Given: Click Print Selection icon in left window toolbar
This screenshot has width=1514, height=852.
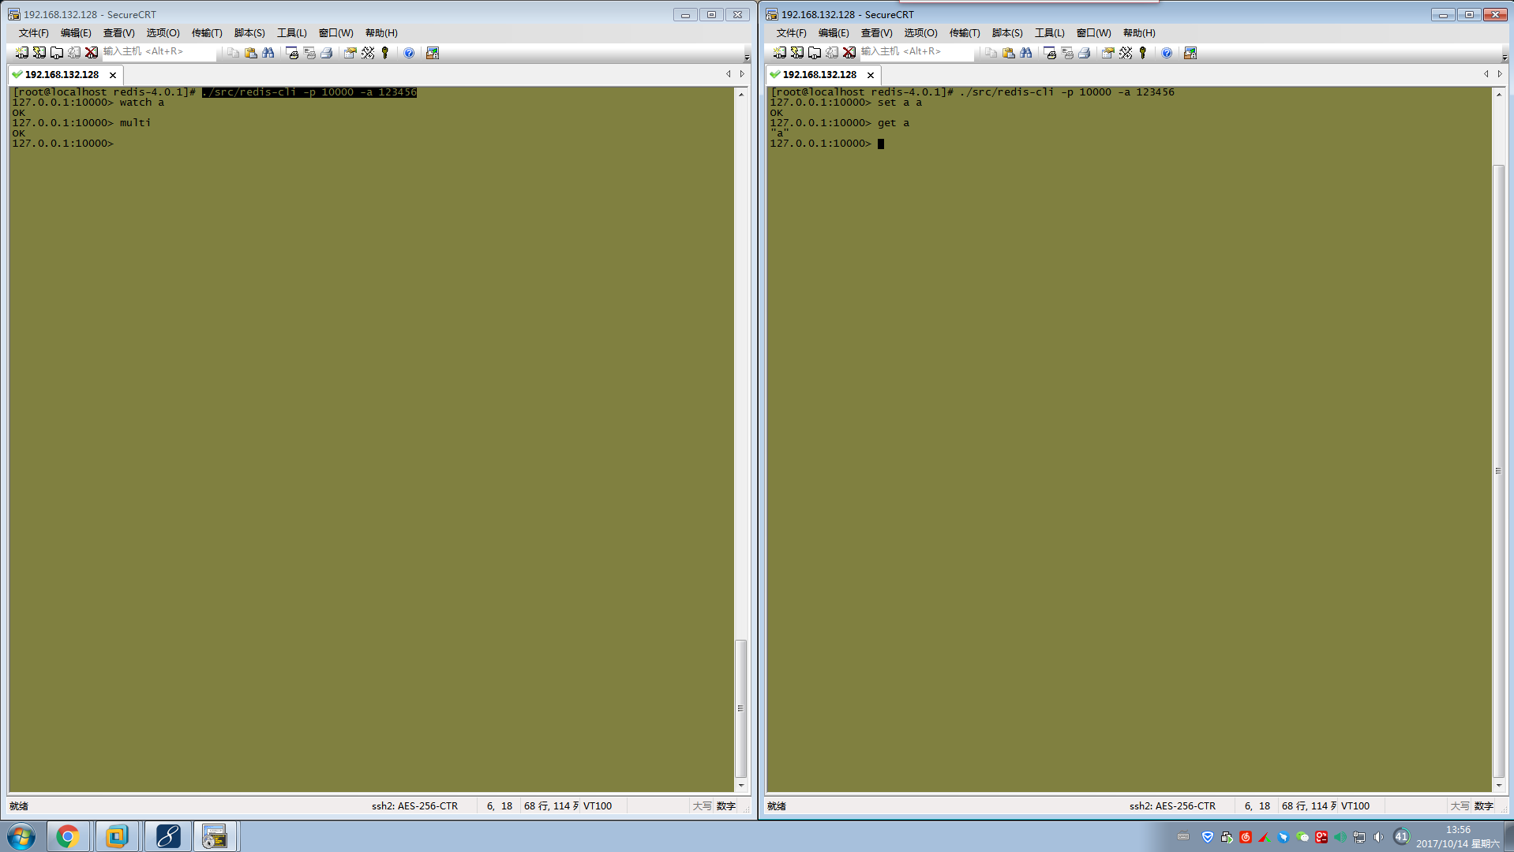Looking at the screenshot, I should click(x=309, y=53).
